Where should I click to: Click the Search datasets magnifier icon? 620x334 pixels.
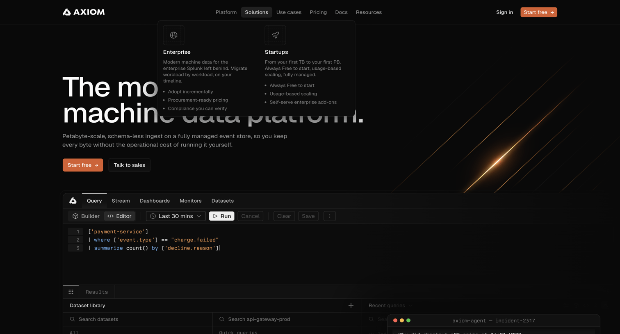coord(73,319)
